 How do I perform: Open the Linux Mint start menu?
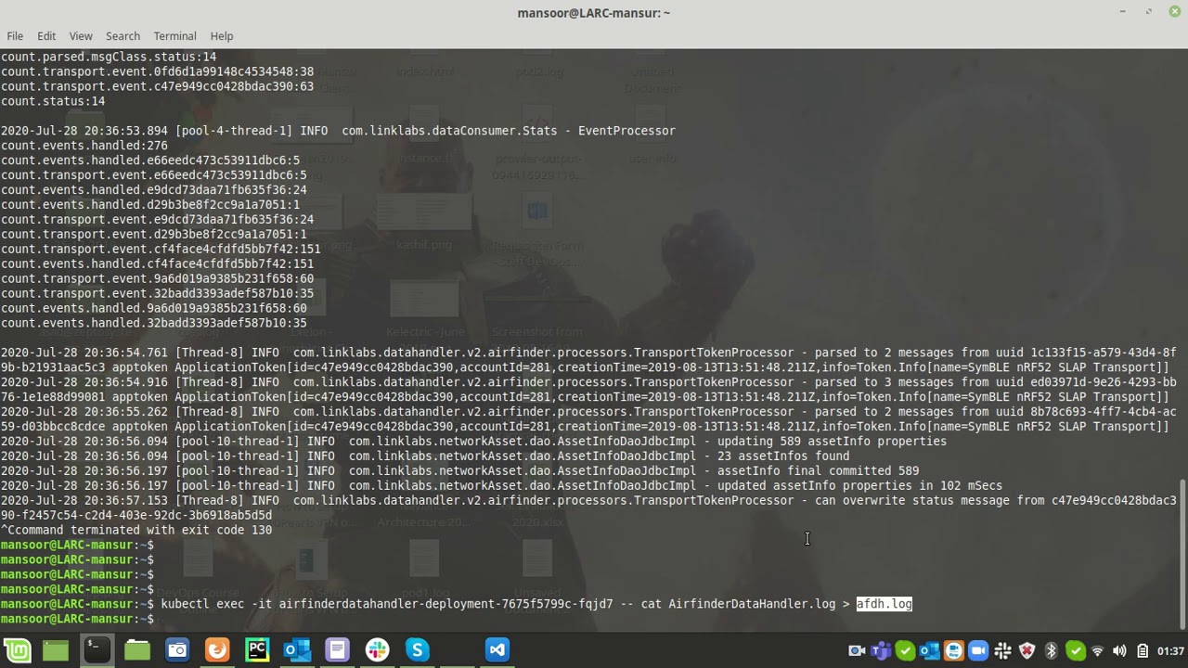click(18, 650)
